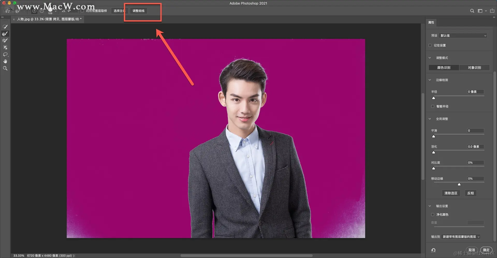Click the 反相 button
Screen dimensions: 497x258
point(471,193)
